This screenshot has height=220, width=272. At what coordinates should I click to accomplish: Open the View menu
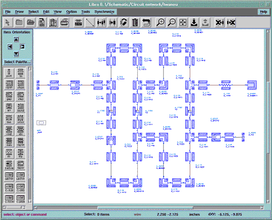[57, 12]
